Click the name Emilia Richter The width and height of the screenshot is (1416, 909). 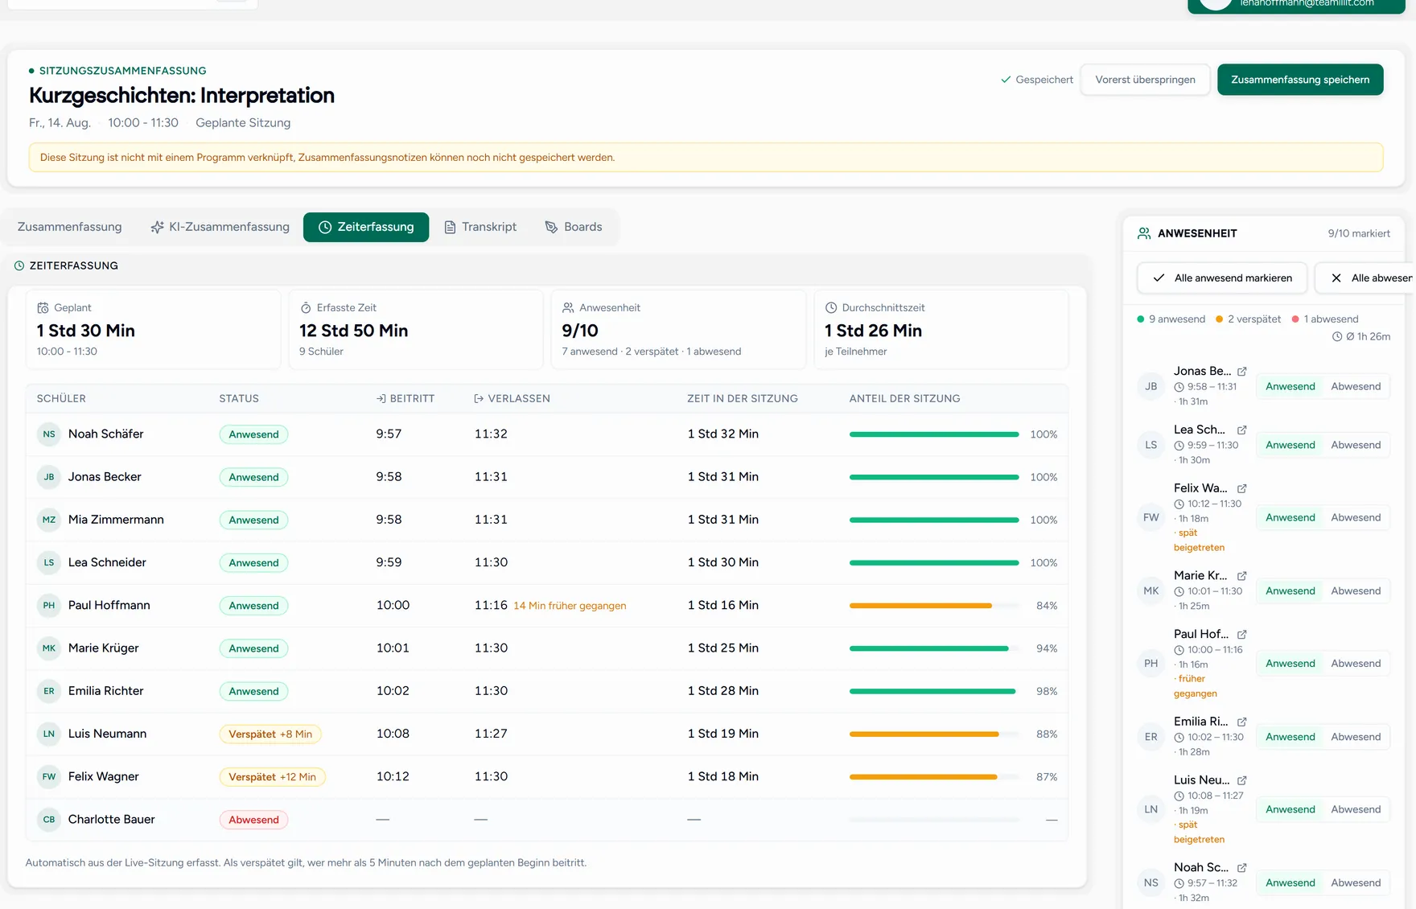[x=105, y=691]
